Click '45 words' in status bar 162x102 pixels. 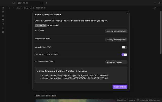click(144, 100)
